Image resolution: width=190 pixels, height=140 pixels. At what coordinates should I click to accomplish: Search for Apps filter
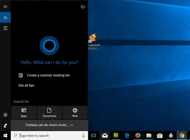(x=24, y=113)
